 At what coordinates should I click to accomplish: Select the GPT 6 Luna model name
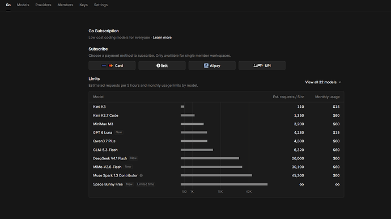(103, 133)
